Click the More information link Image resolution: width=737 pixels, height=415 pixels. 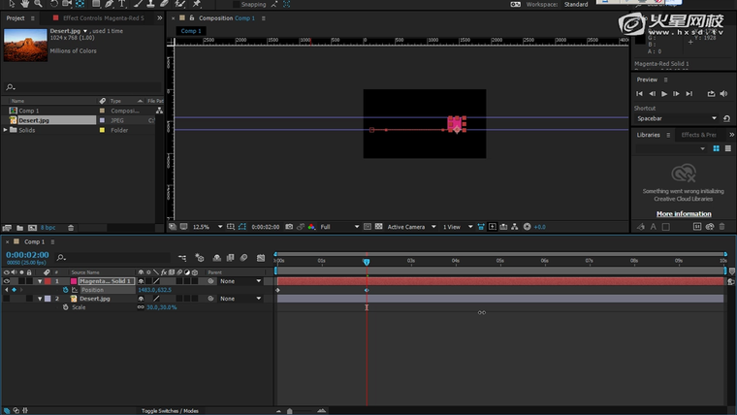point(684,213)
